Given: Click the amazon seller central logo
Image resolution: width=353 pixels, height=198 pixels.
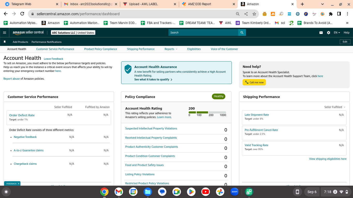Looking at the screenshot, I should [28, 32].
